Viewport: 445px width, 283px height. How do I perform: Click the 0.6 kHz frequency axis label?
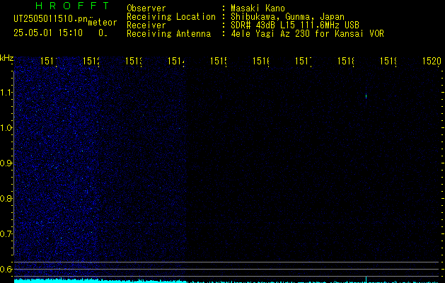click(x=6, y=269)
